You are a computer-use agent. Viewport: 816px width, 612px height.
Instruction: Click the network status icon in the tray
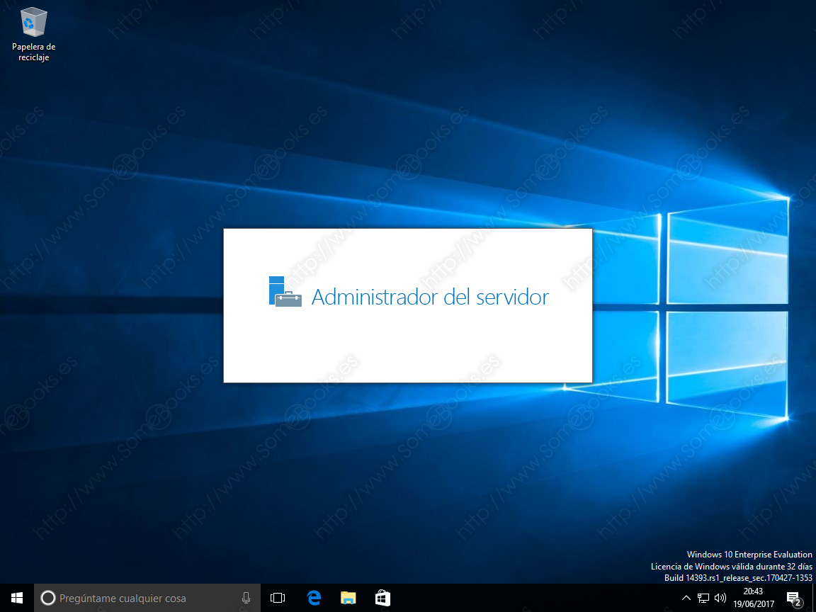[x=702, y=599]
